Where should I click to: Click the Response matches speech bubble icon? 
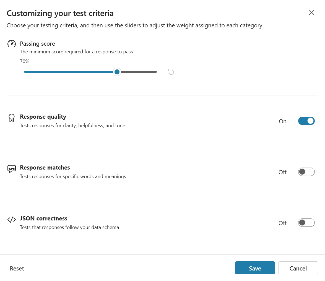click(11, 169)
